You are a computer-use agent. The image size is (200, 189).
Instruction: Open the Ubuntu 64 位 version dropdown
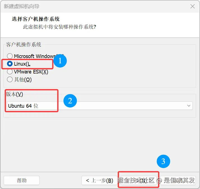point(100,106)
